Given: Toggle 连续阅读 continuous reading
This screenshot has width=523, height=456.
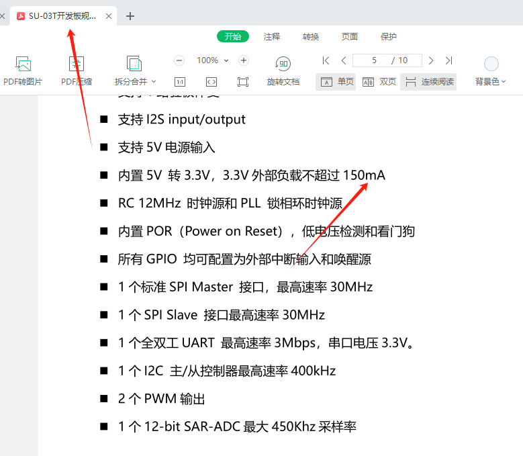Looking at the screenshot, I should (429, 82).
